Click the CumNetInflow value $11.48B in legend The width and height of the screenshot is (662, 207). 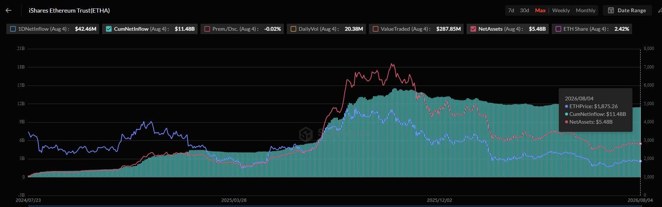(185, 29)
